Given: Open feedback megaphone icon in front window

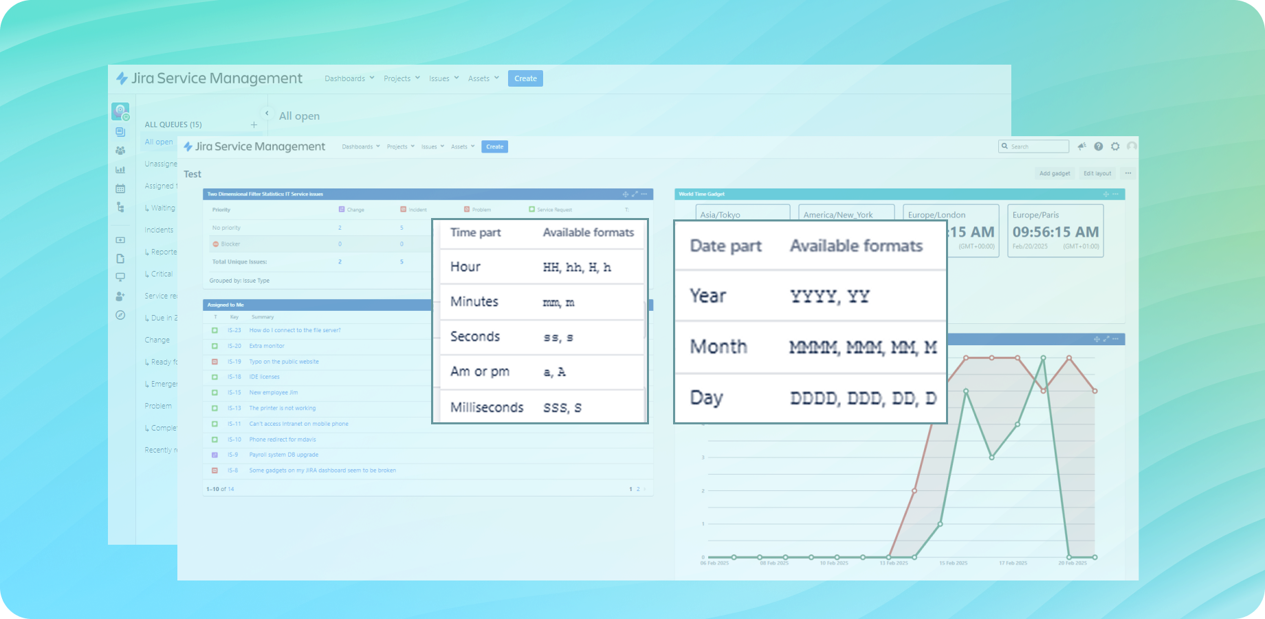Looking at the screenshot, I should [1081, 146].
